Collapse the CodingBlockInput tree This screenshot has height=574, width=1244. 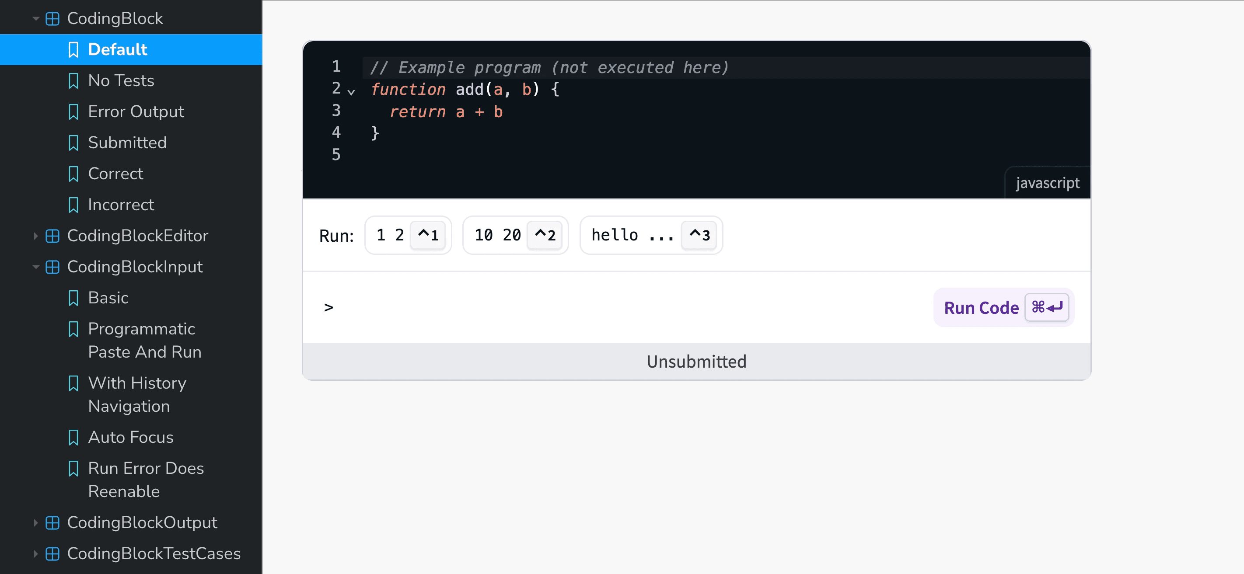tap(35, 267)
